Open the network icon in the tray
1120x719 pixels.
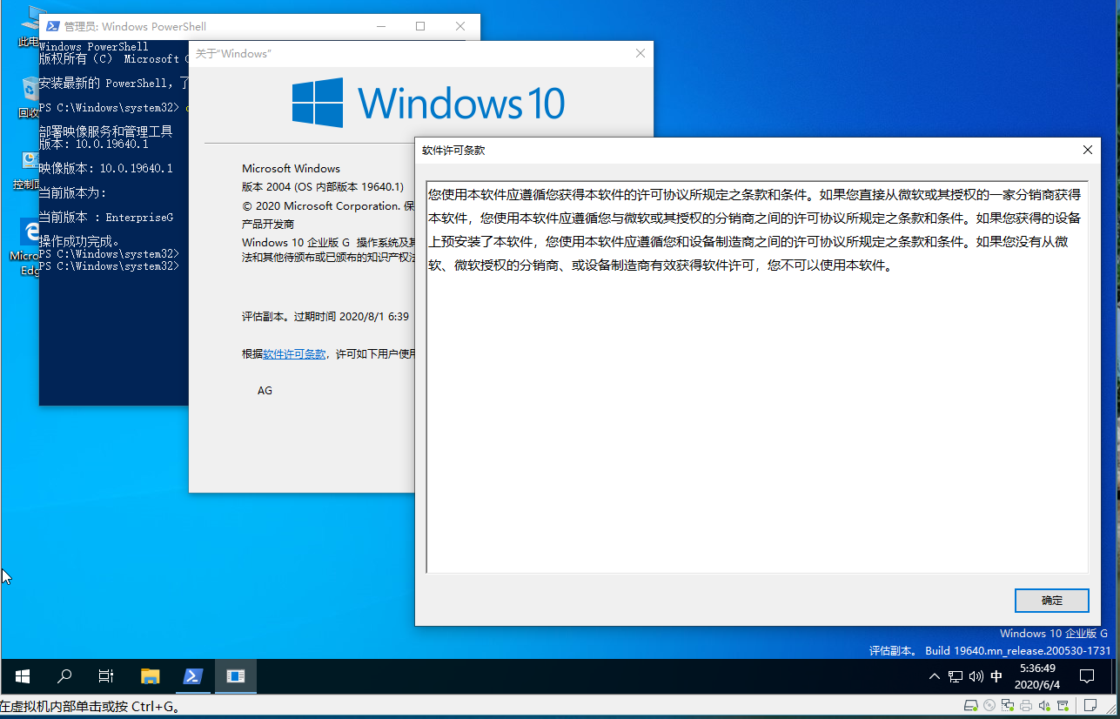point(956,676)
